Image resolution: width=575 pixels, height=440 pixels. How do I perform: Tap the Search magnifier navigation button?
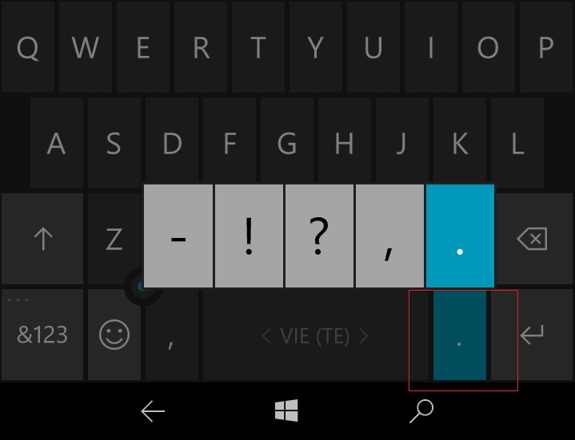421,411
